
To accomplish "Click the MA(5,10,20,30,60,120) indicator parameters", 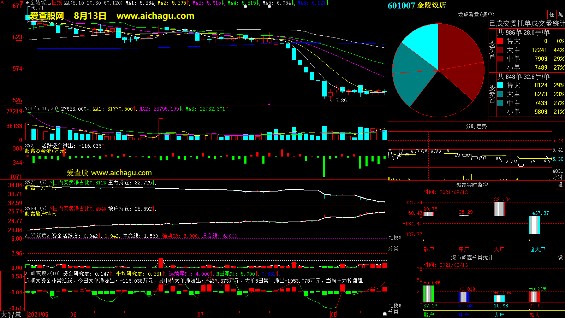I will [93, 3].
